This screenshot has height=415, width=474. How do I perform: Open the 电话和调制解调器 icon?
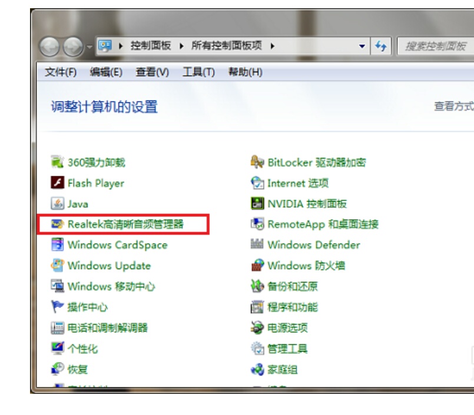(57, 327)
